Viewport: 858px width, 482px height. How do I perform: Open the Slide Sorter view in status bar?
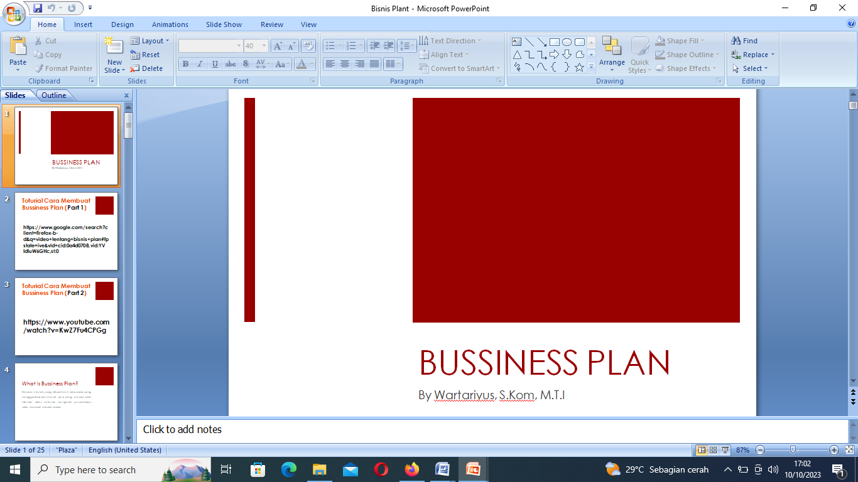click(x=713, y=450)
